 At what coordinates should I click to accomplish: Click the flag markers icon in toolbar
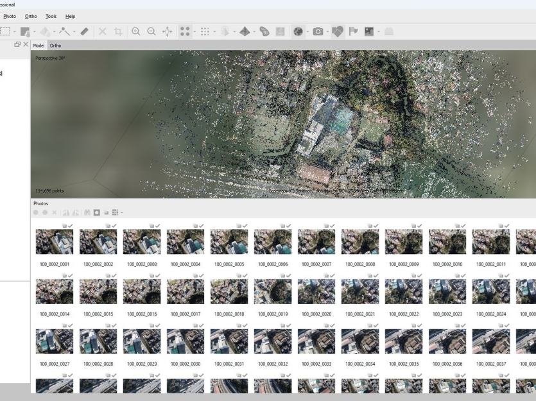pos(352,30)
